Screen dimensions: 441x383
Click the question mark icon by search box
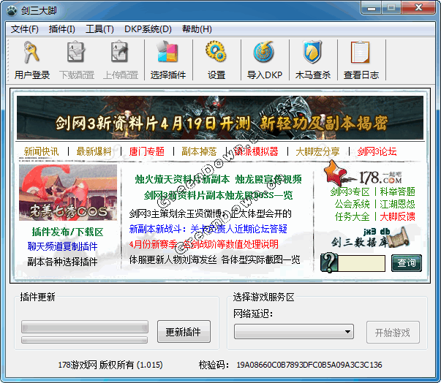329,262
